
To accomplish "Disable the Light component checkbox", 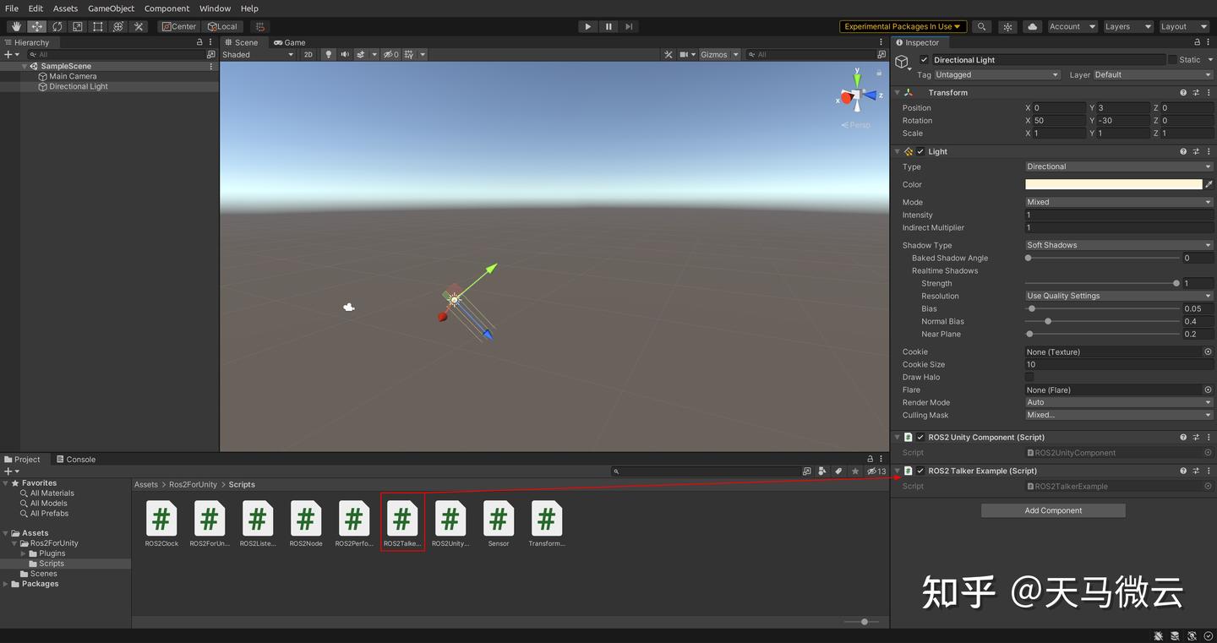I will pyautogui.click(x=920, y=151).
